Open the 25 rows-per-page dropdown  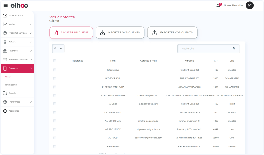point(58,49)
